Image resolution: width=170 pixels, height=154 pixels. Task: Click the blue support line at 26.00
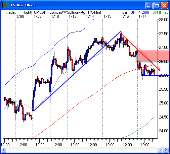pos(156,76)
